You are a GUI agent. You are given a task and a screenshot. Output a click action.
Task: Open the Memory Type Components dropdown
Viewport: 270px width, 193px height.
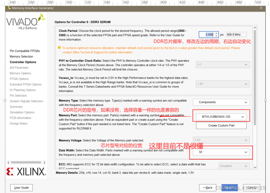point(221,102)
